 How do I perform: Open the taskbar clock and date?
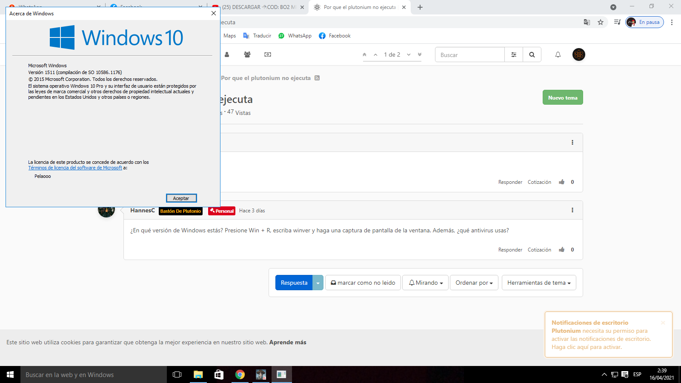click(x=662, y=374)
